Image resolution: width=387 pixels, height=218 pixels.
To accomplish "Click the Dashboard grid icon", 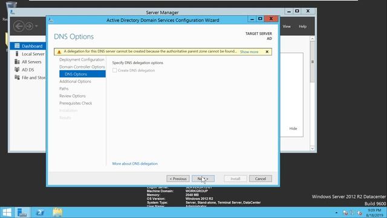I will pyautogui.click(x=17, y=46).
